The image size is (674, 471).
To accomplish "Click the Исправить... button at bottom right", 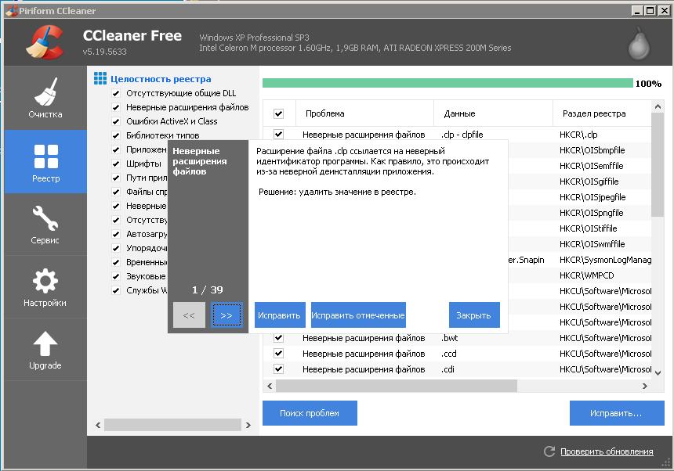I will [617, 413].
